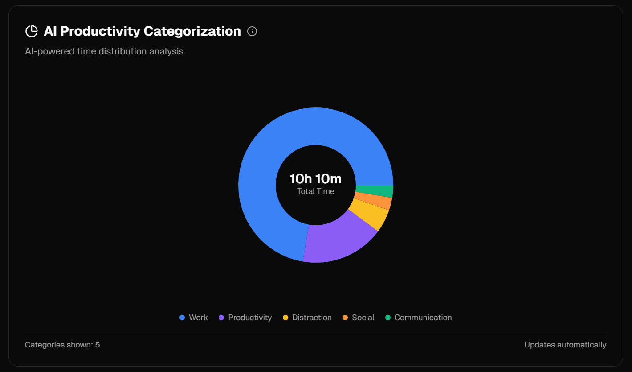The image size is (632, 372).
Task: Click the purple Productivity legend dot
Action: 221,318
